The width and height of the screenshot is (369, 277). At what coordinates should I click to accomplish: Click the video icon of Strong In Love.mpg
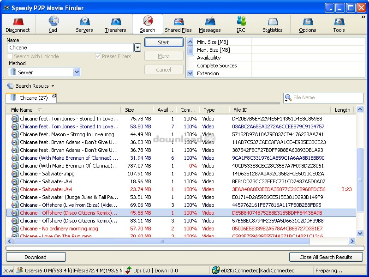point(15,135)
